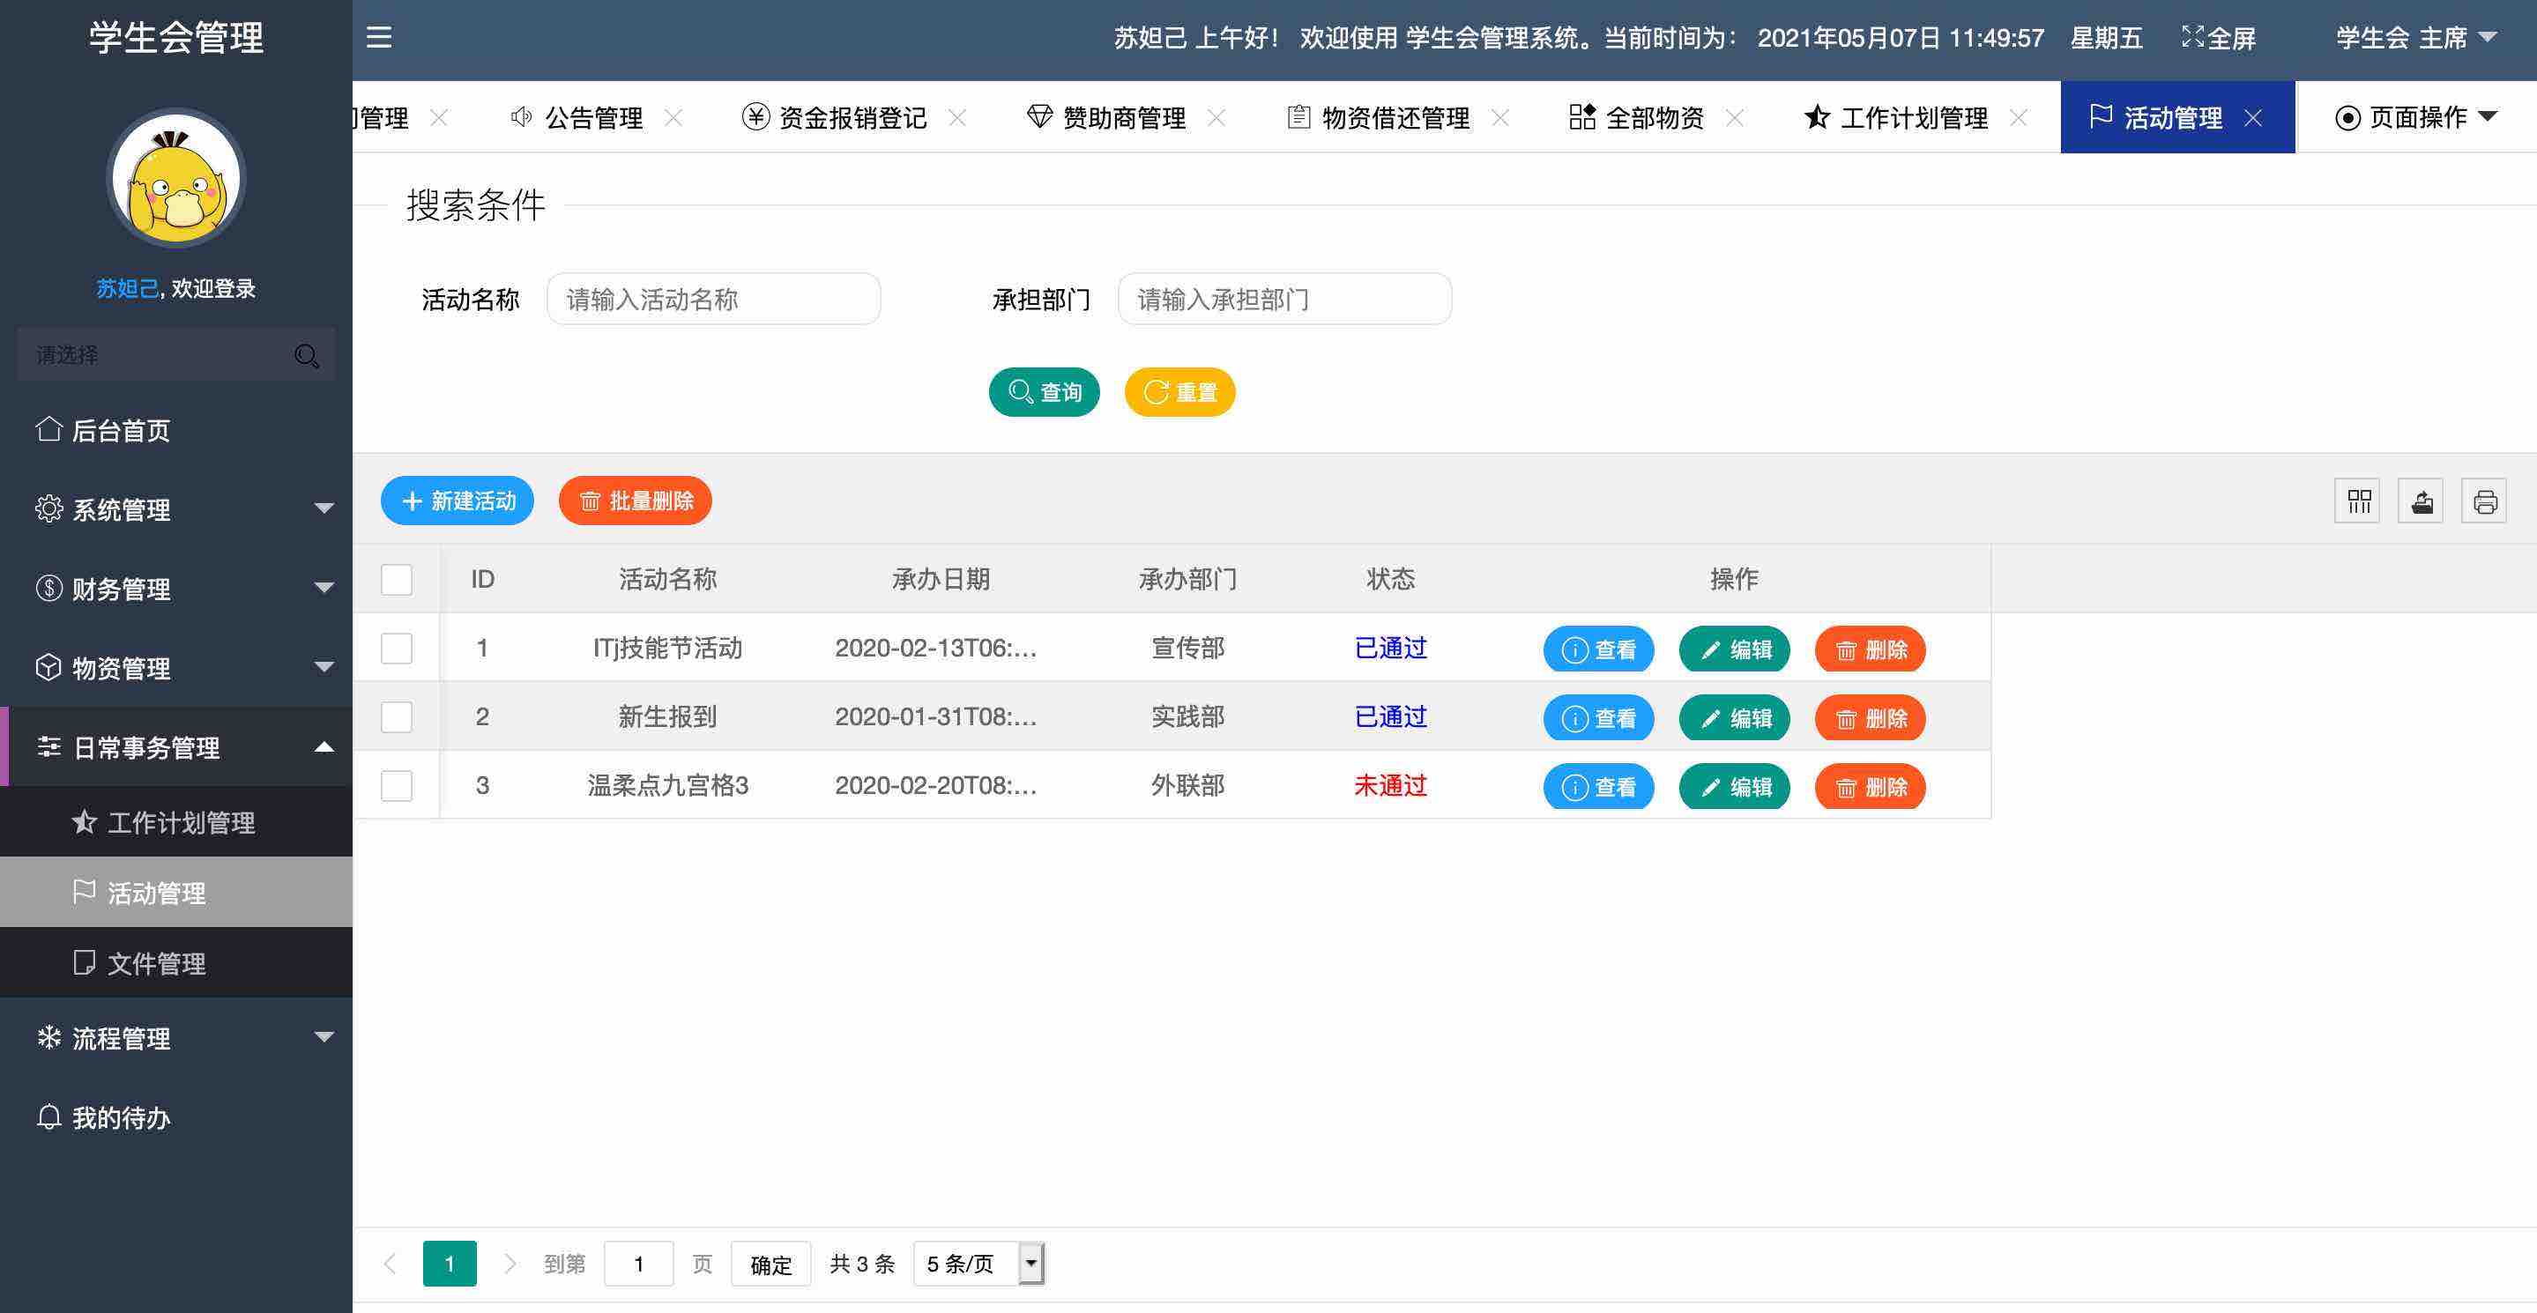2537x1313 pixels.
Task: Close the 公告管理 tab
Action: (x=673, y=118)
